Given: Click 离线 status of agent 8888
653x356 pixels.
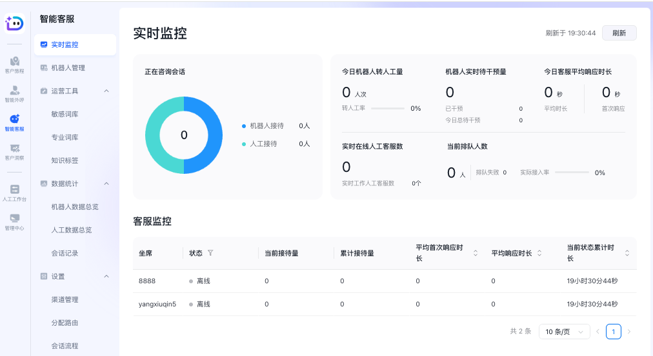Looking at the screenshot, I should [200, 281].
